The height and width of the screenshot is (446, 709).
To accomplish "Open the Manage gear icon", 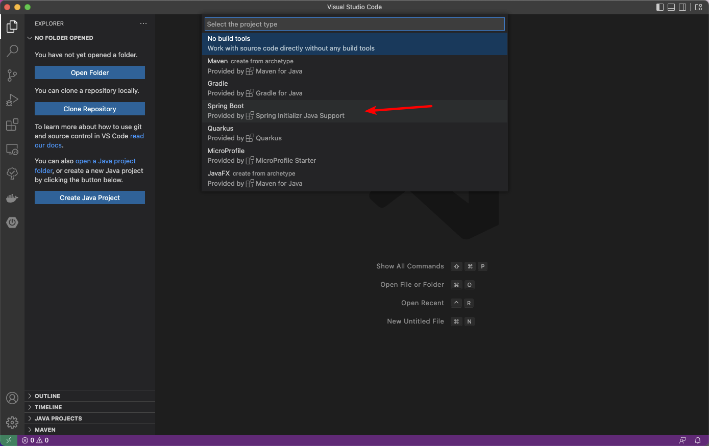I will coord(12,423).
